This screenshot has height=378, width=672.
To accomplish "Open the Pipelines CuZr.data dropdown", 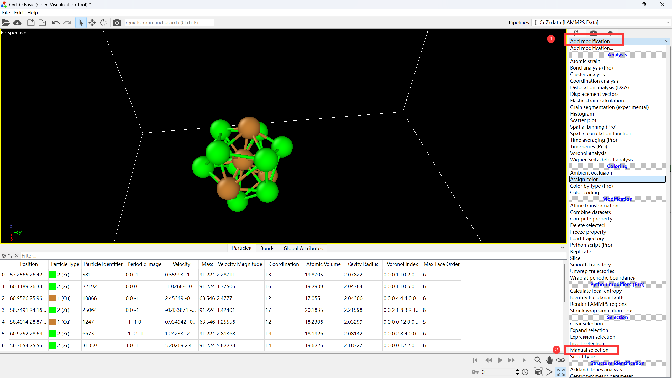I will (x=601, y=23).
